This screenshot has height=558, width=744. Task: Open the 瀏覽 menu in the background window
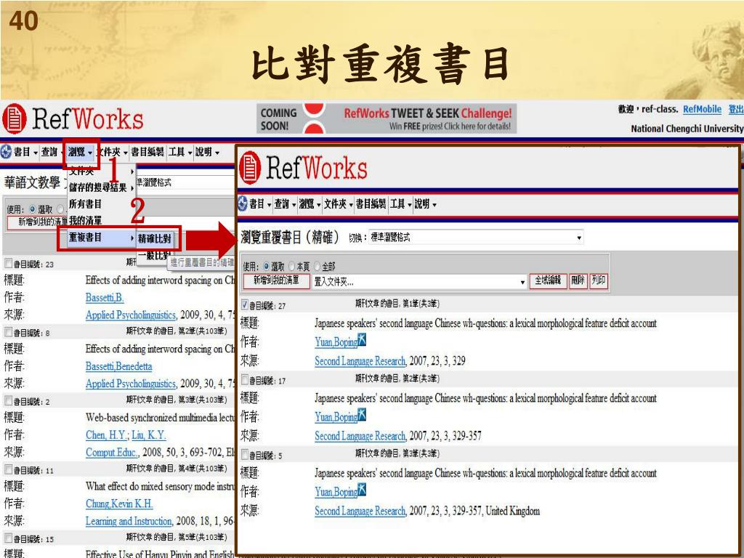click(x=80, y=152)
